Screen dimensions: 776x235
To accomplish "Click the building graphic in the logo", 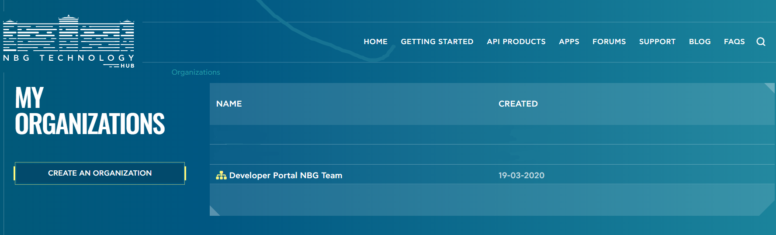I will (x=69, y=34).
